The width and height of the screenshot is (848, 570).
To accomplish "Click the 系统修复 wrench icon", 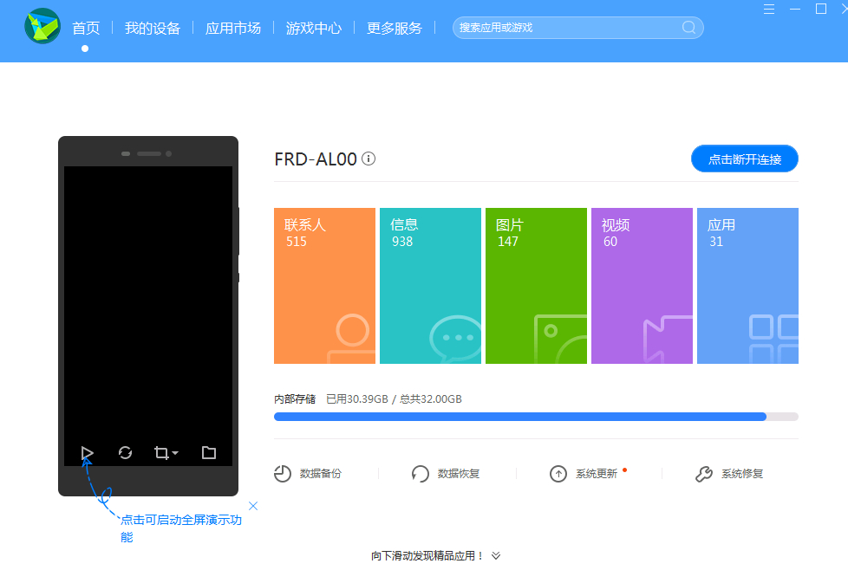I will point(703,474).
